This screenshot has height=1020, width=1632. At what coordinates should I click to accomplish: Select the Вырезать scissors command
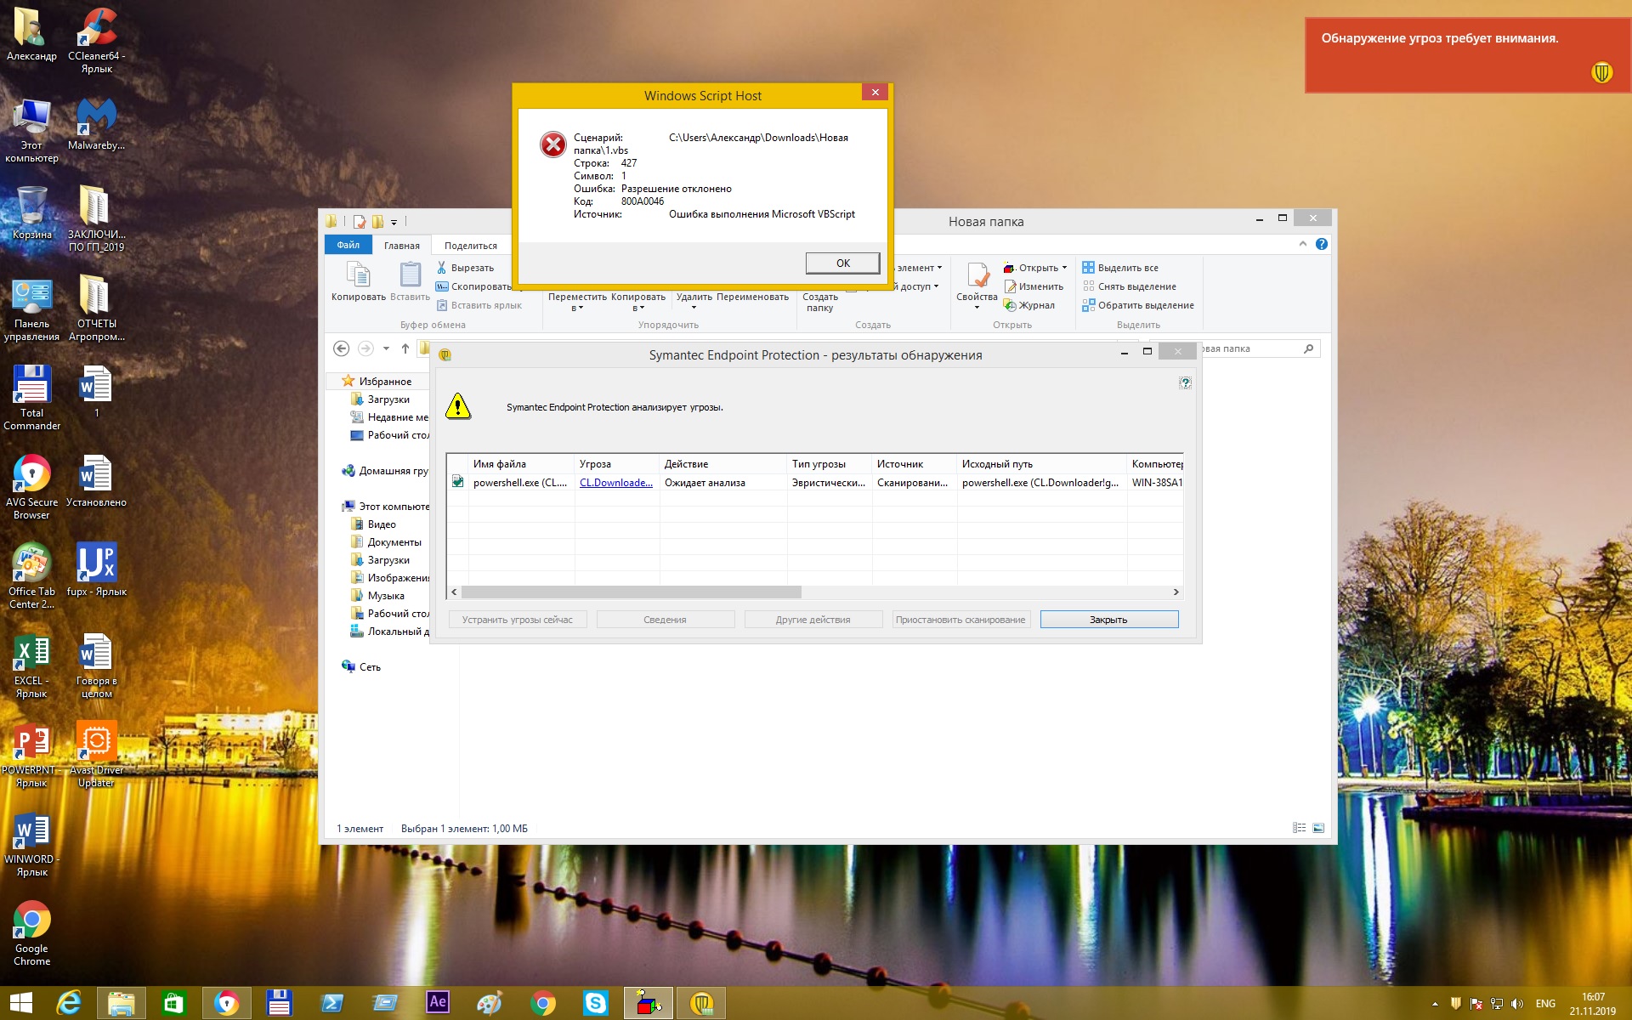click(465, 268)
